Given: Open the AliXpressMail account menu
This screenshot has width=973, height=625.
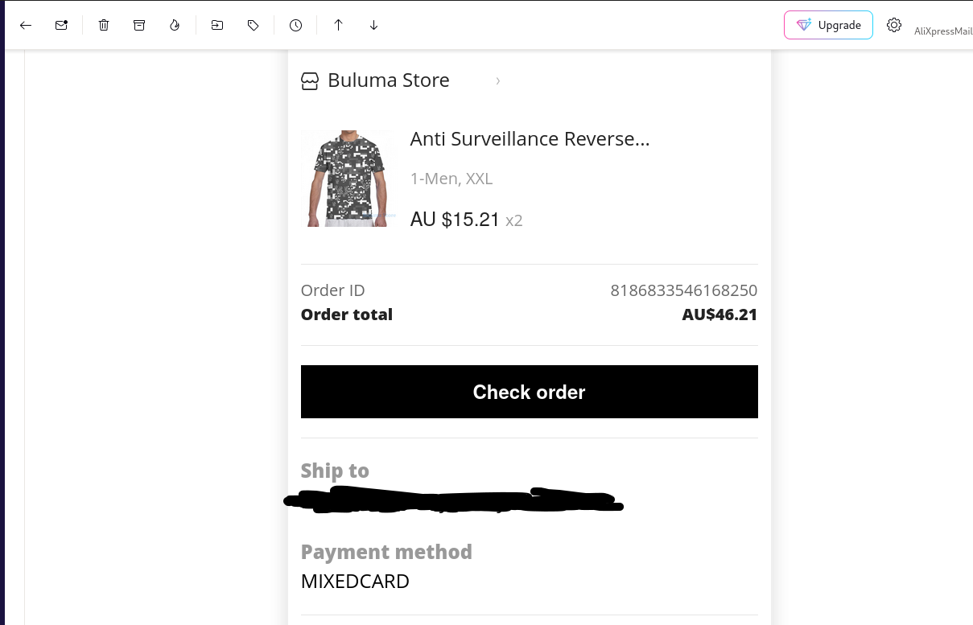Looking at the screenshot, I should pos(943,31).
